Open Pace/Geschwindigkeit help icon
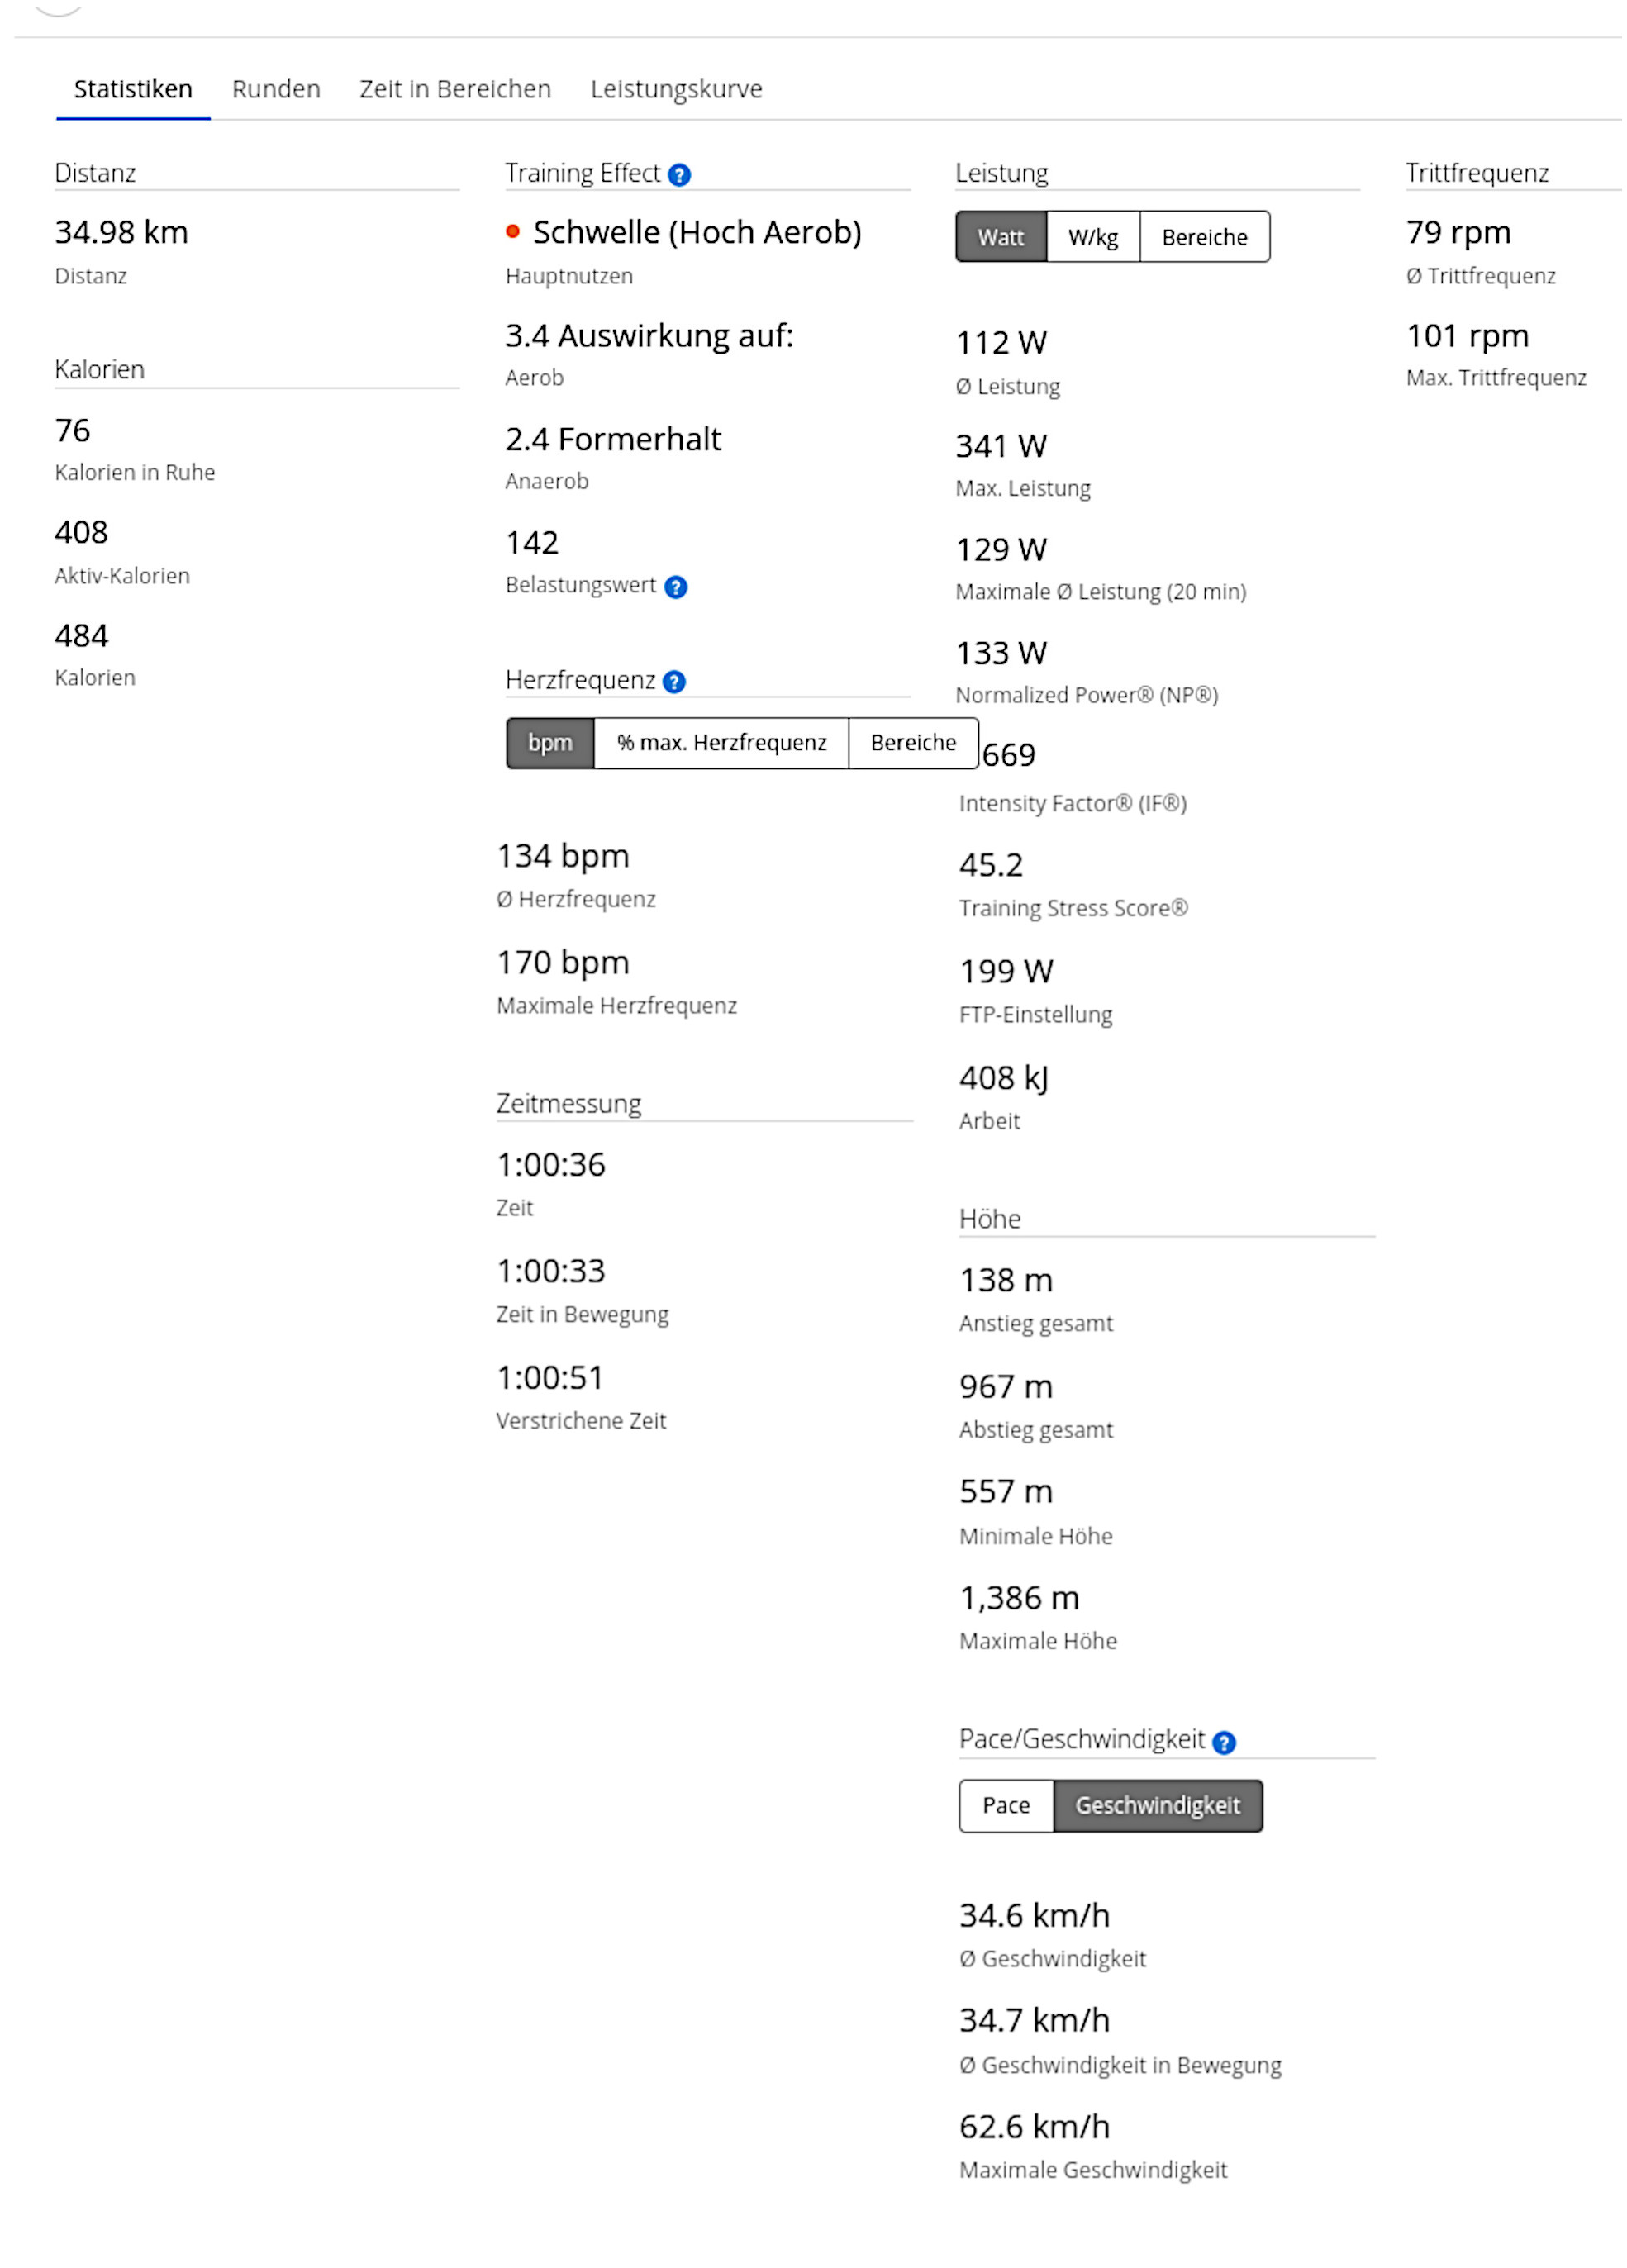Image resolution: width=1627 pixels, height=2268 pixels. (1223, 1743)
